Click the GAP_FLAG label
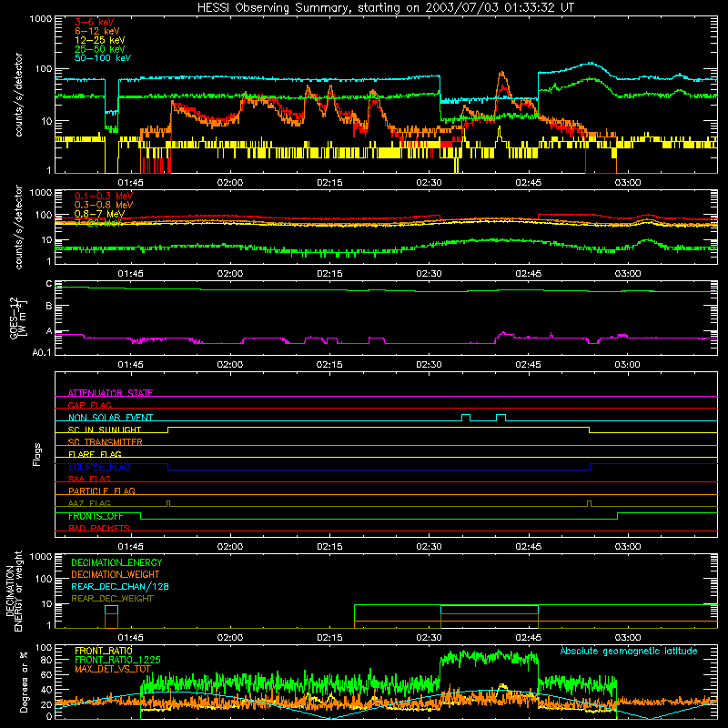The width and height of the screenshot is (728, 728). 89,405
